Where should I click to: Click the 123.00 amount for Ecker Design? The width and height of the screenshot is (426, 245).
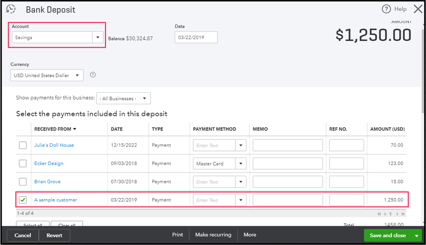(396, 163)
